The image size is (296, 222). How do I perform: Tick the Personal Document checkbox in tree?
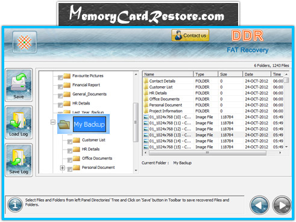point(70,170)
